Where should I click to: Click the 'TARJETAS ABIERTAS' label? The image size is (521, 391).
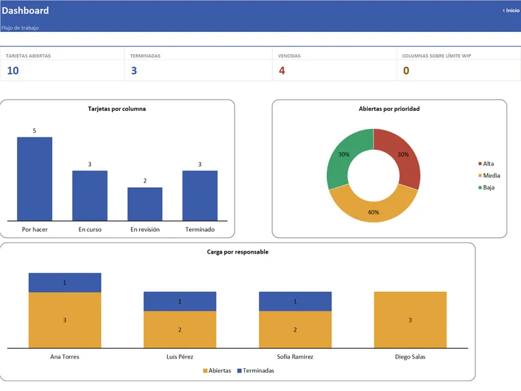click(28, 56)
